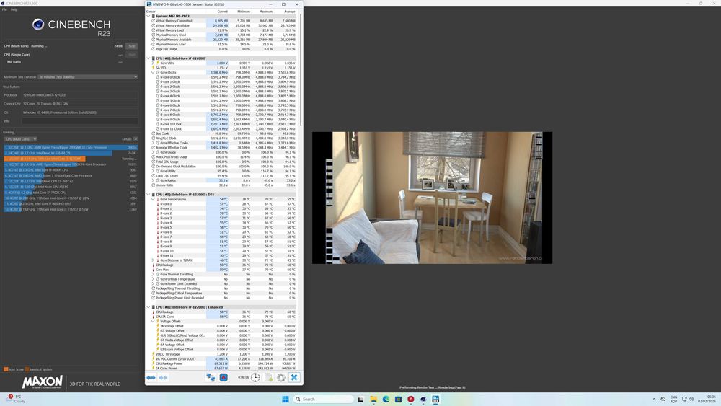Expand Core Ratios tree node
The width and height of the screenshot is (721, 406).
[x=153, y=180]
